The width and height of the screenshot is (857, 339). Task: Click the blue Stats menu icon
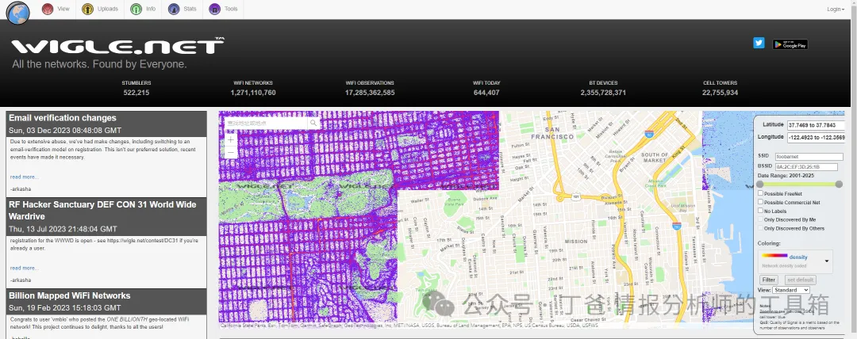pos(174,10)
